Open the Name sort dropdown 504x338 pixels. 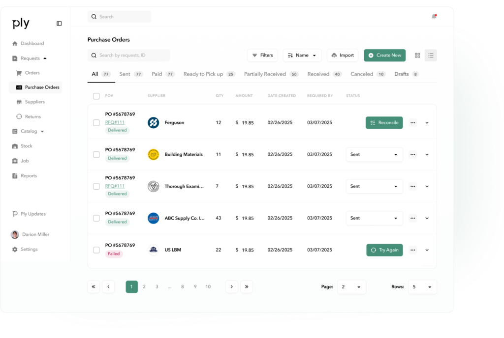pos(302,56)
